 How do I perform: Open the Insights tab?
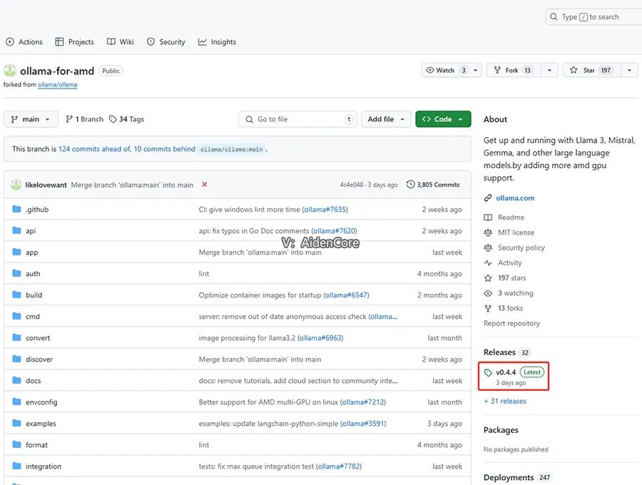pyautogui.click(x=217, y=42)
